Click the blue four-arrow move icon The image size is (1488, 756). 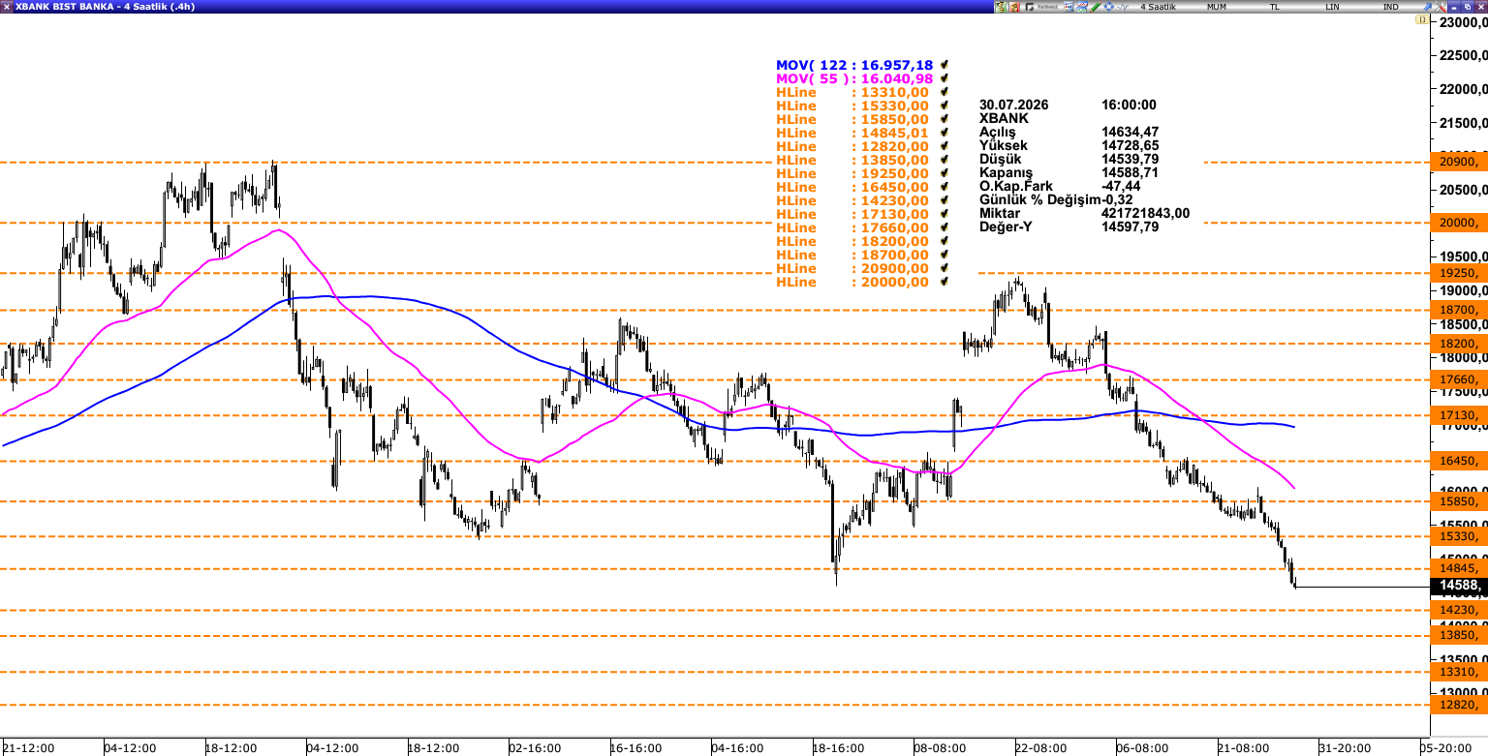pos(1108,7)
